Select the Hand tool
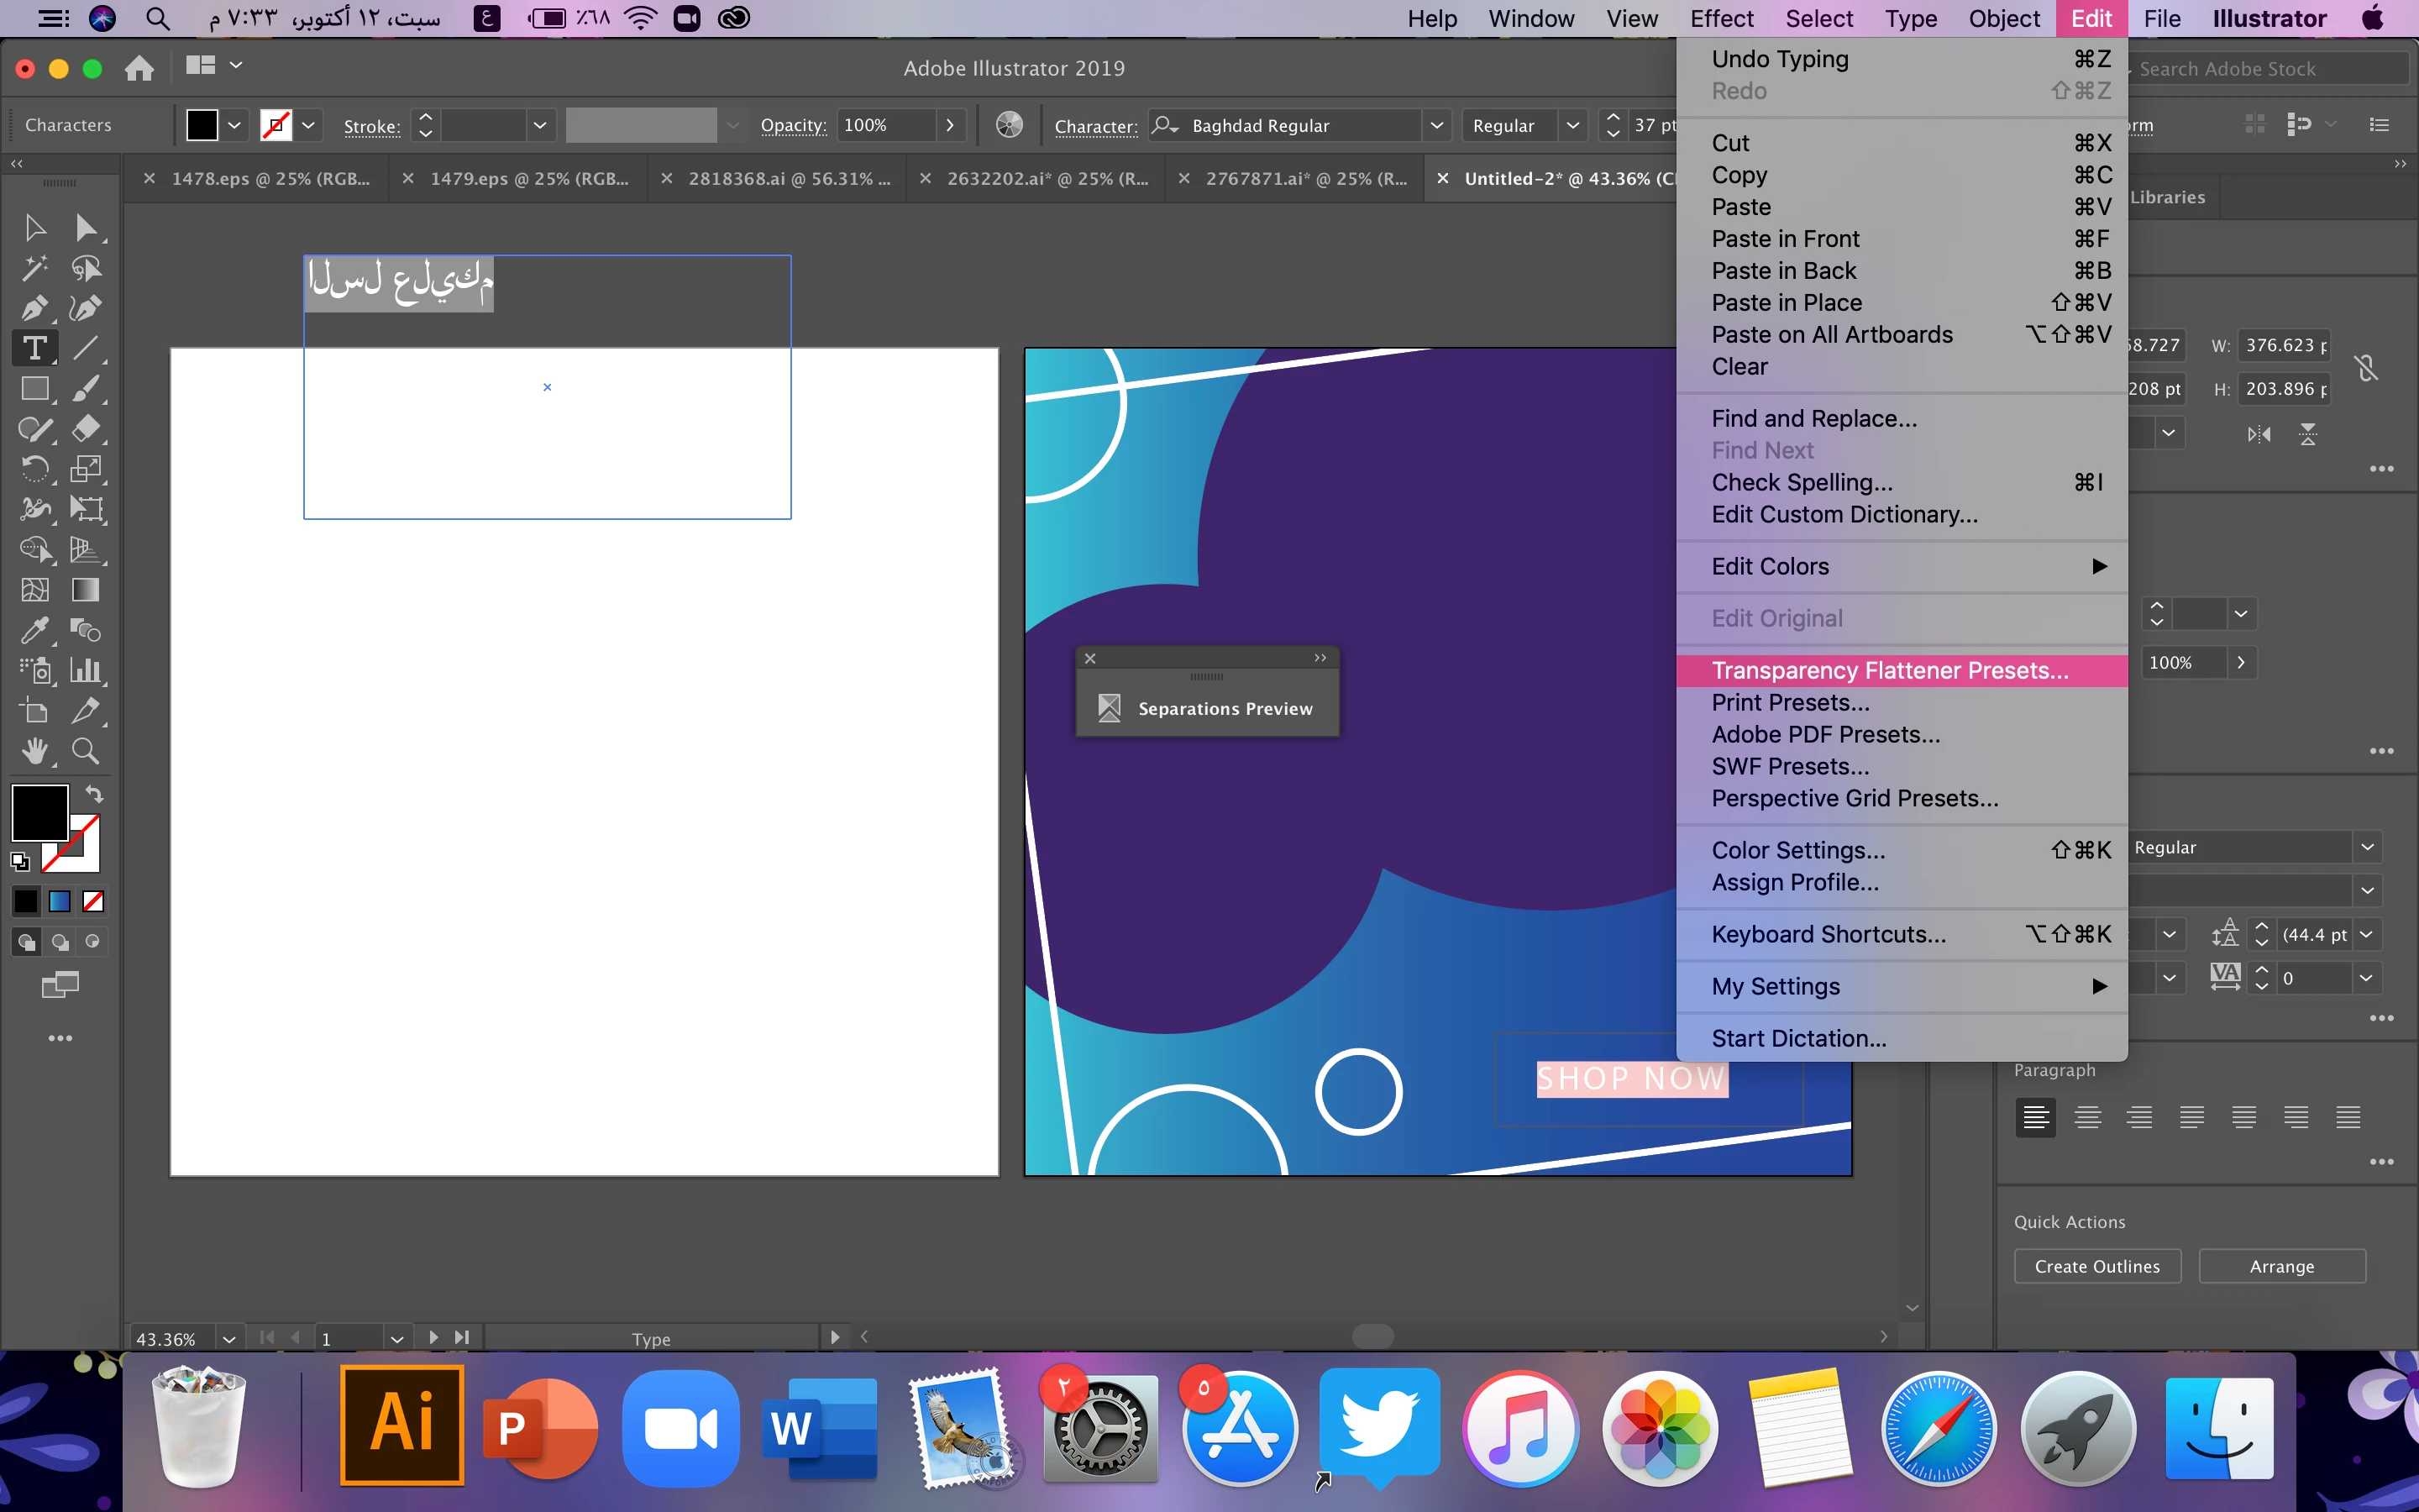Screen dimensions: 2419x1512 [34, 750]
